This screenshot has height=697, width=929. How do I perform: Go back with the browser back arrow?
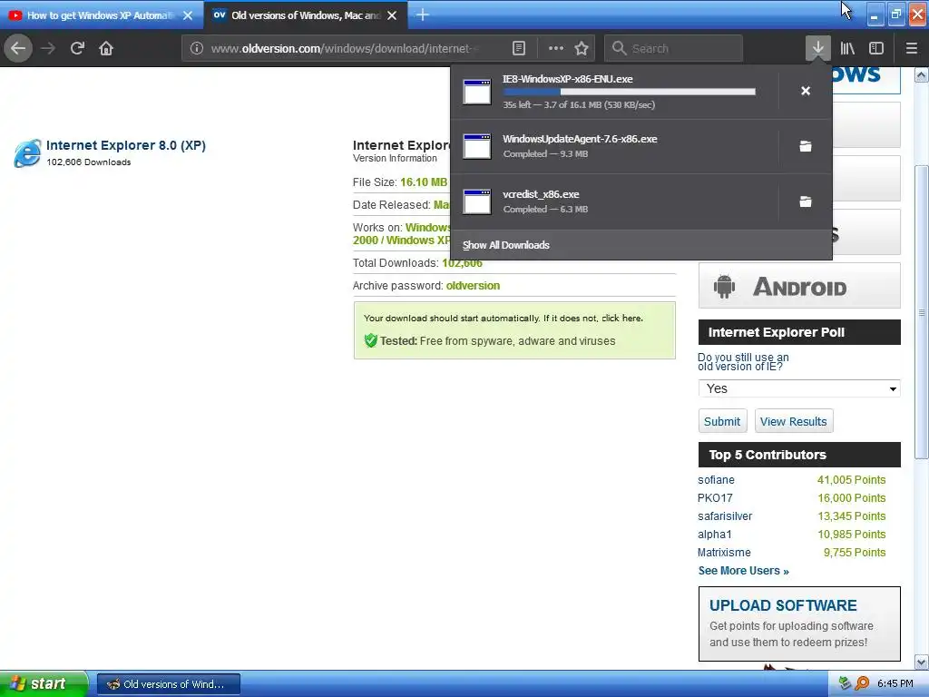[x=18, y=48]
